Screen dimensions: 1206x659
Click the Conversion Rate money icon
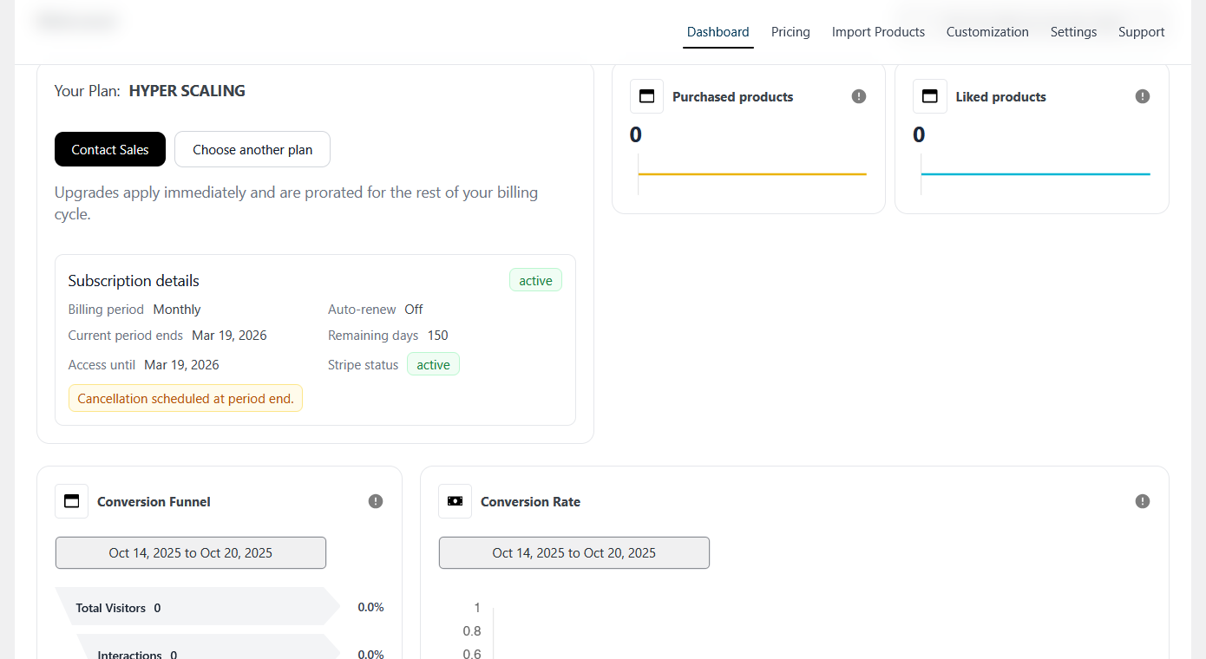click(x=455, y=501)
